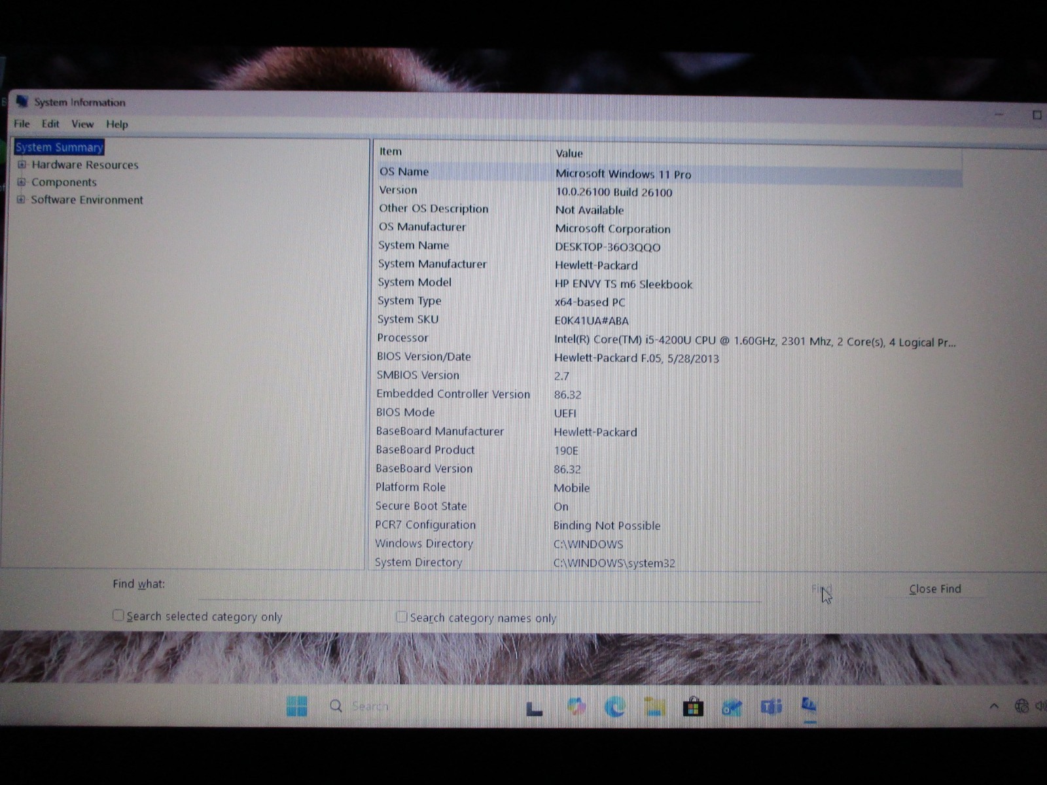Open the Windows Start menu

tap(296, 706)
